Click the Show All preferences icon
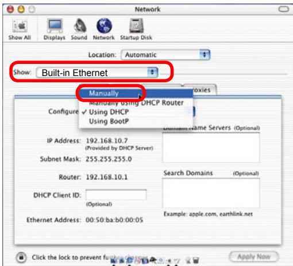The height and width of the screenshot is (266, 293). pos(20,29)
